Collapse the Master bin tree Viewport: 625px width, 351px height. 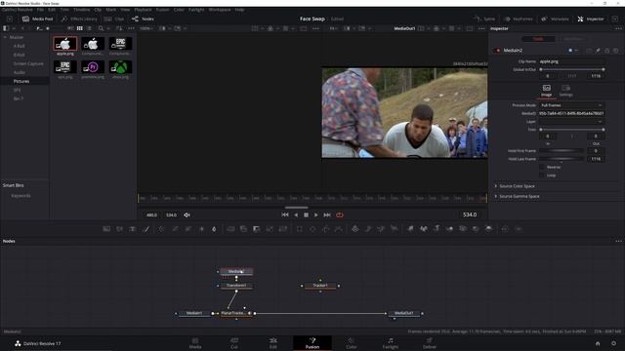5,37
